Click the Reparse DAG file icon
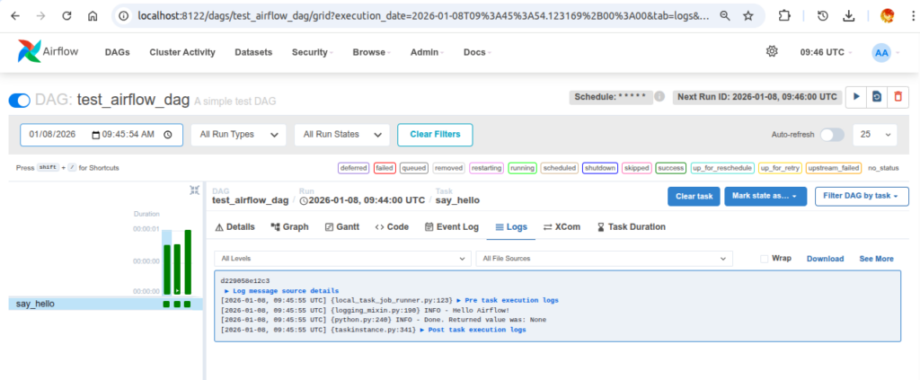The width and height of the screenshot is (920, 380). tap(876, 96)
